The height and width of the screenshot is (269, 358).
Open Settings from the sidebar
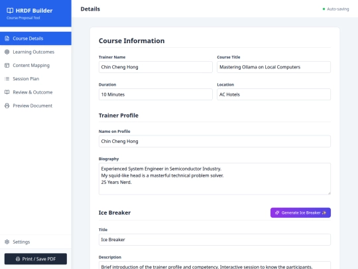coord(36,242)
